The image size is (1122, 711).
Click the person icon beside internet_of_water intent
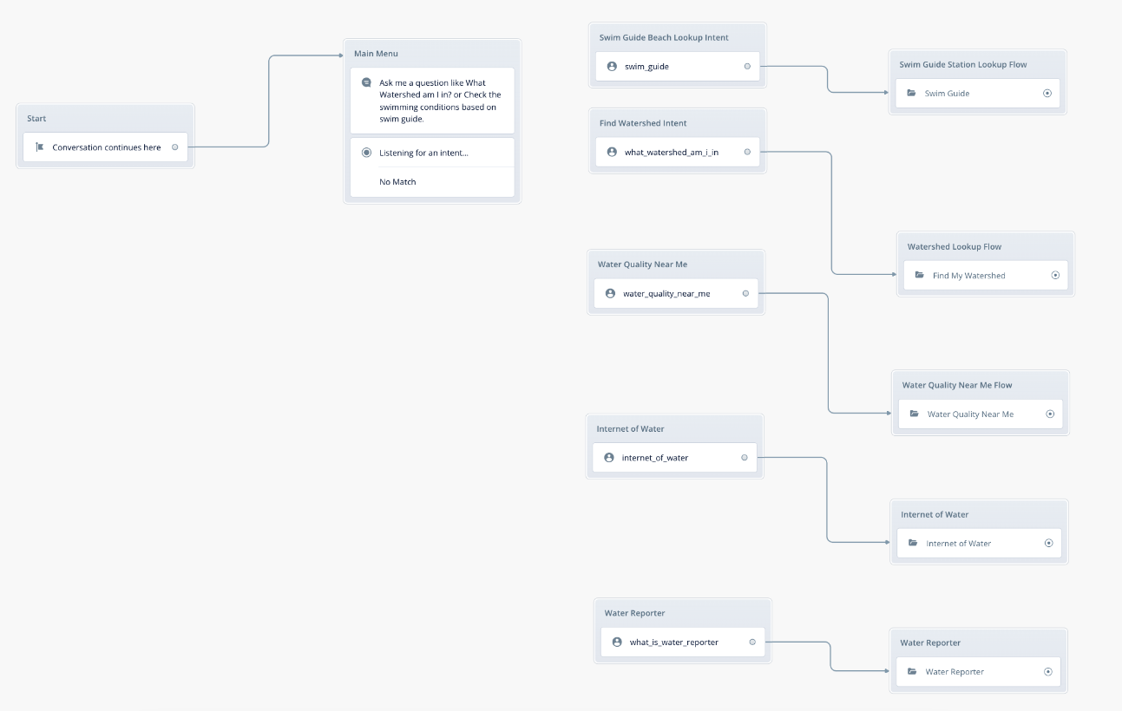tap(609, 458)
